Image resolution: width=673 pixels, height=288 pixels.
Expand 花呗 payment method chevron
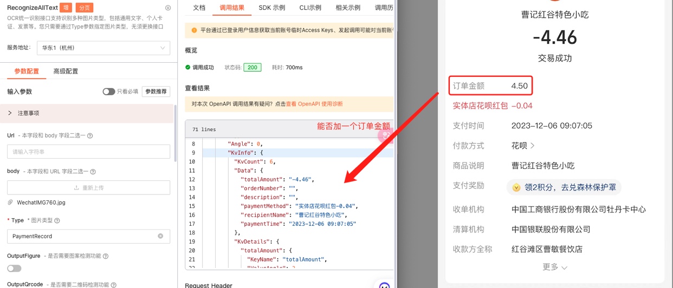(532, 146)
